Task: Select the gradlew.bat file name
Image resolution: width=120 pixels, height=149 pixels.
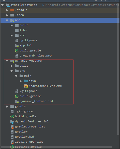Action: 25,137
